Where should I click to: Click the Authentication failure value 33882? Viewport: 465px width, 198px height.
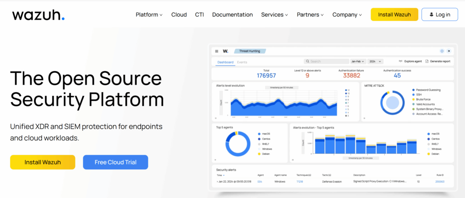click(x=351, y=76)
